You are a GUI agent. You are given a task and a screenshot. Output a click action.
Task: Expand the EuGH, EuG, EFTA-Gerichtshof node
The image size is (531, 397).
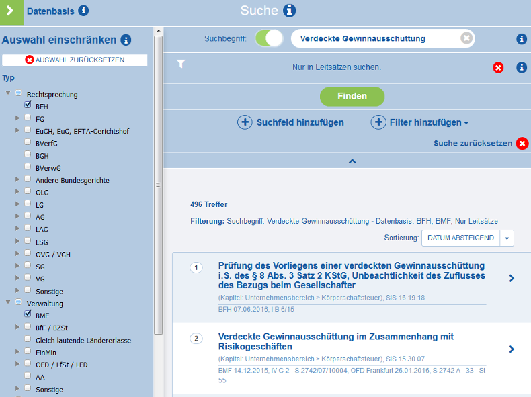point(17,130)
